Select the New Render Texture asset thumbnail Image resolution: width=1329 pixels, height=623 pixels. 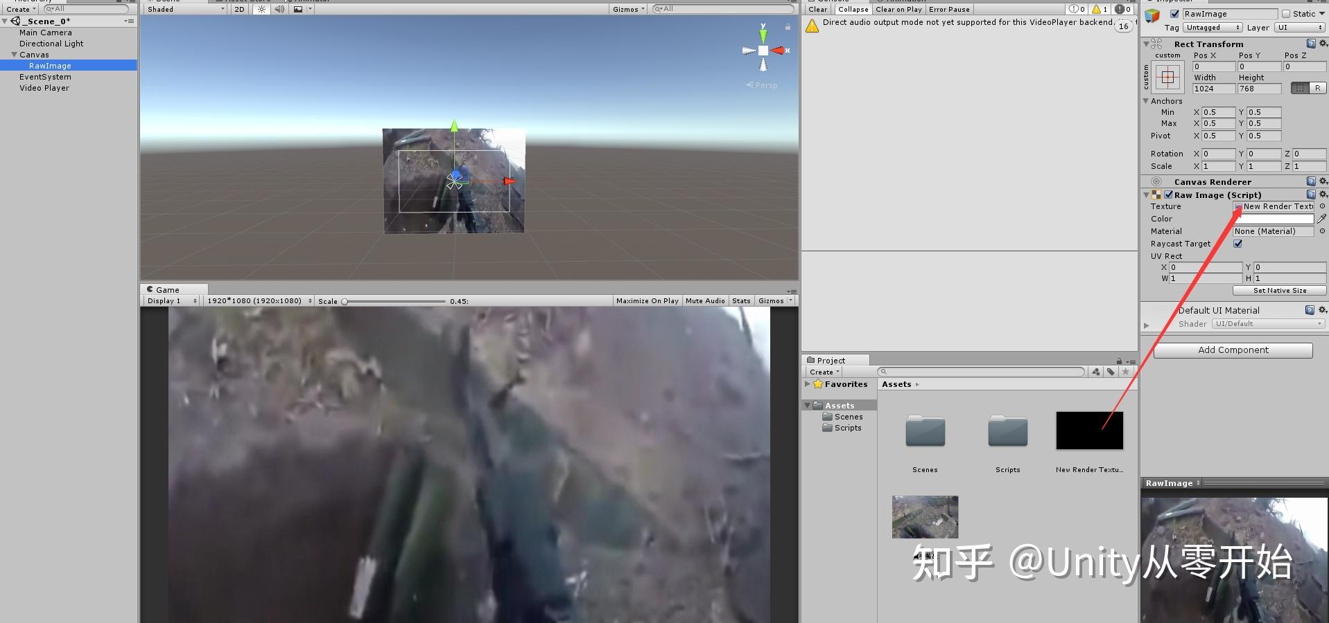pyautogui.click(x=1088, y=430)
